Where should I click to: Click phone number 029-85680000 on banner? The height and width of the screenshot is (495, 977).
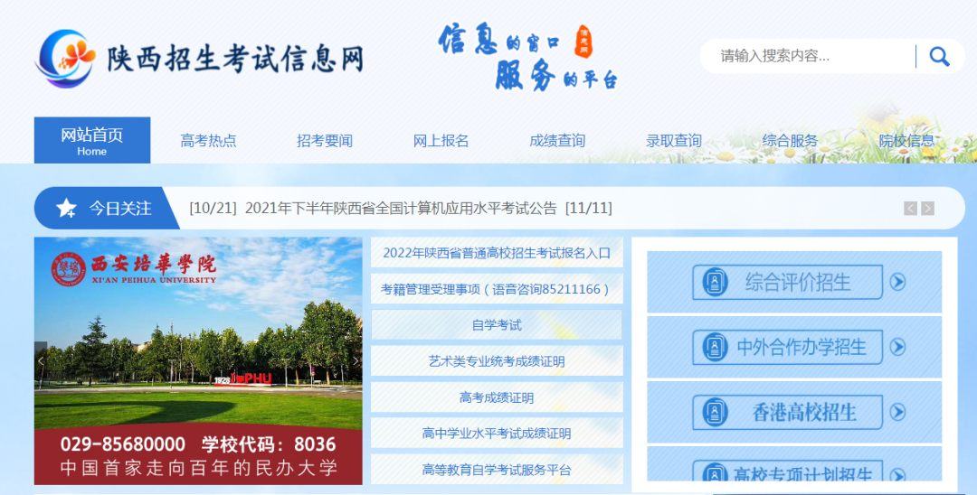coord(123,444)
